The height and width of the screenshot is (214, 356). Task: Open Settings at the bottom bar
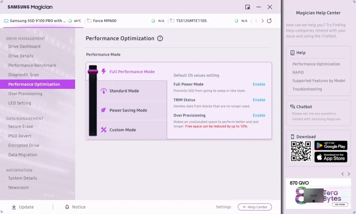coord(223,207)
